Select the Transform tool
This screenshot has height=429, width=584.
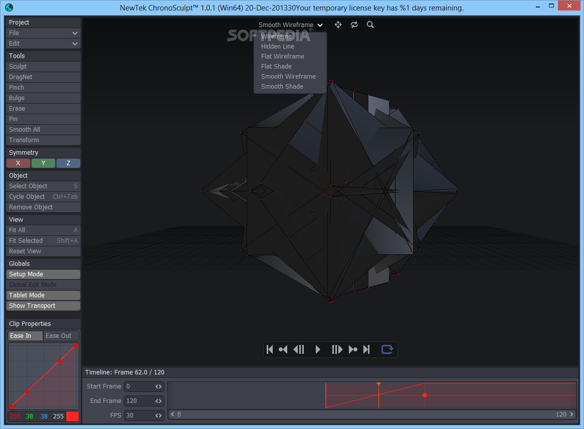[x=43, y=140]
